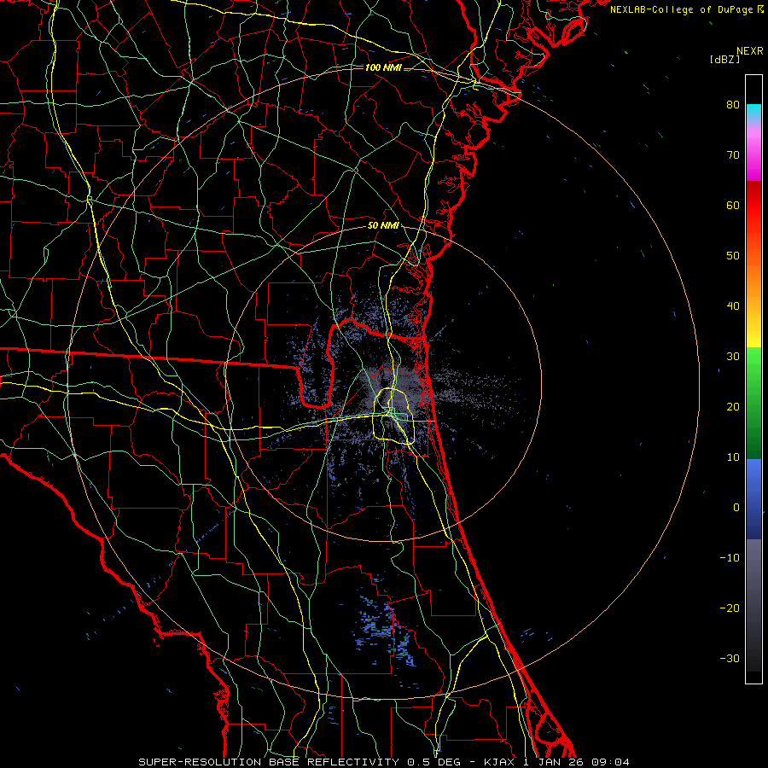This screenshot has height=768, width=768.
Task: Click the "100 NMI" range ring label
Action: tap(383, 67)
